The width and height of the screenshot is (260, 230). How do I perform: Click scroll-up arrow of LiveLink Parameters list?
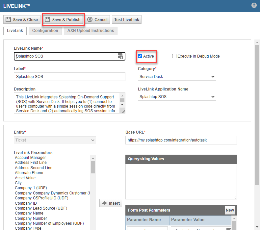[x=93, y=158]
